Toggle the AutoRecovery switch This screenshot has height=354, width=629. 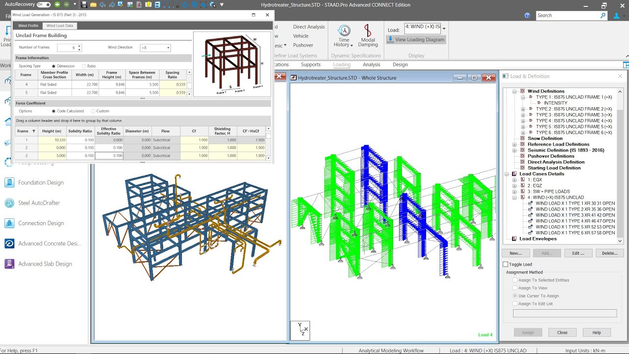click(44, 4)
